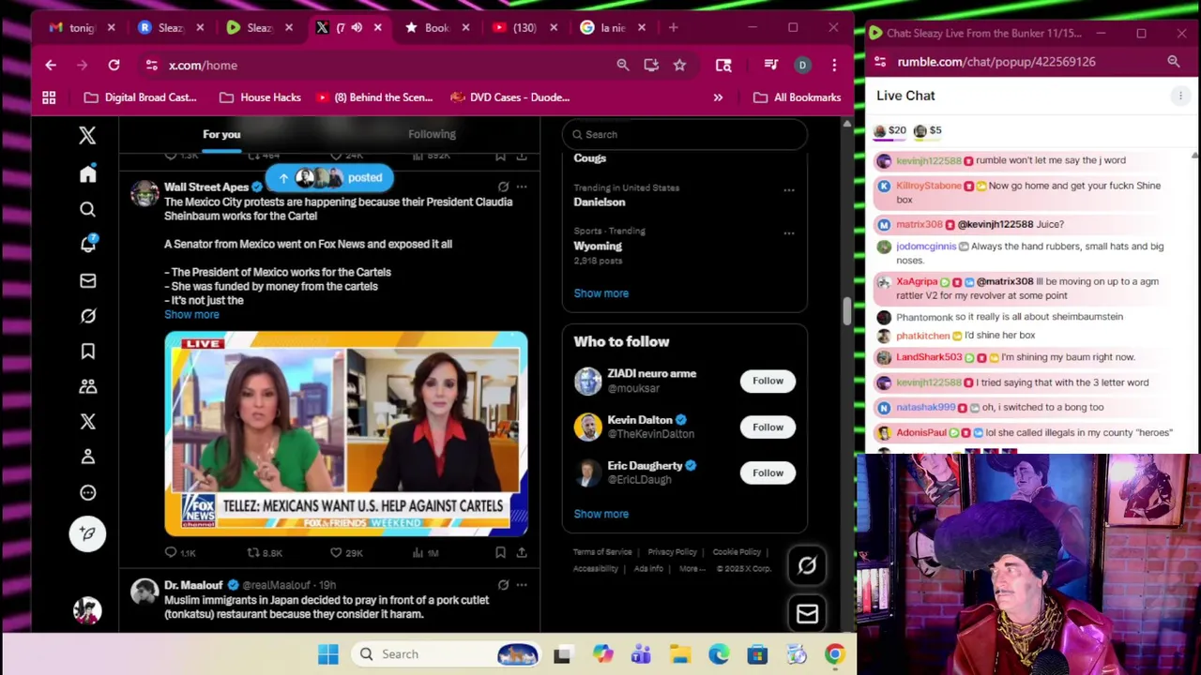Switch to For you tab
1201x675 pixels.
(221, 134)
